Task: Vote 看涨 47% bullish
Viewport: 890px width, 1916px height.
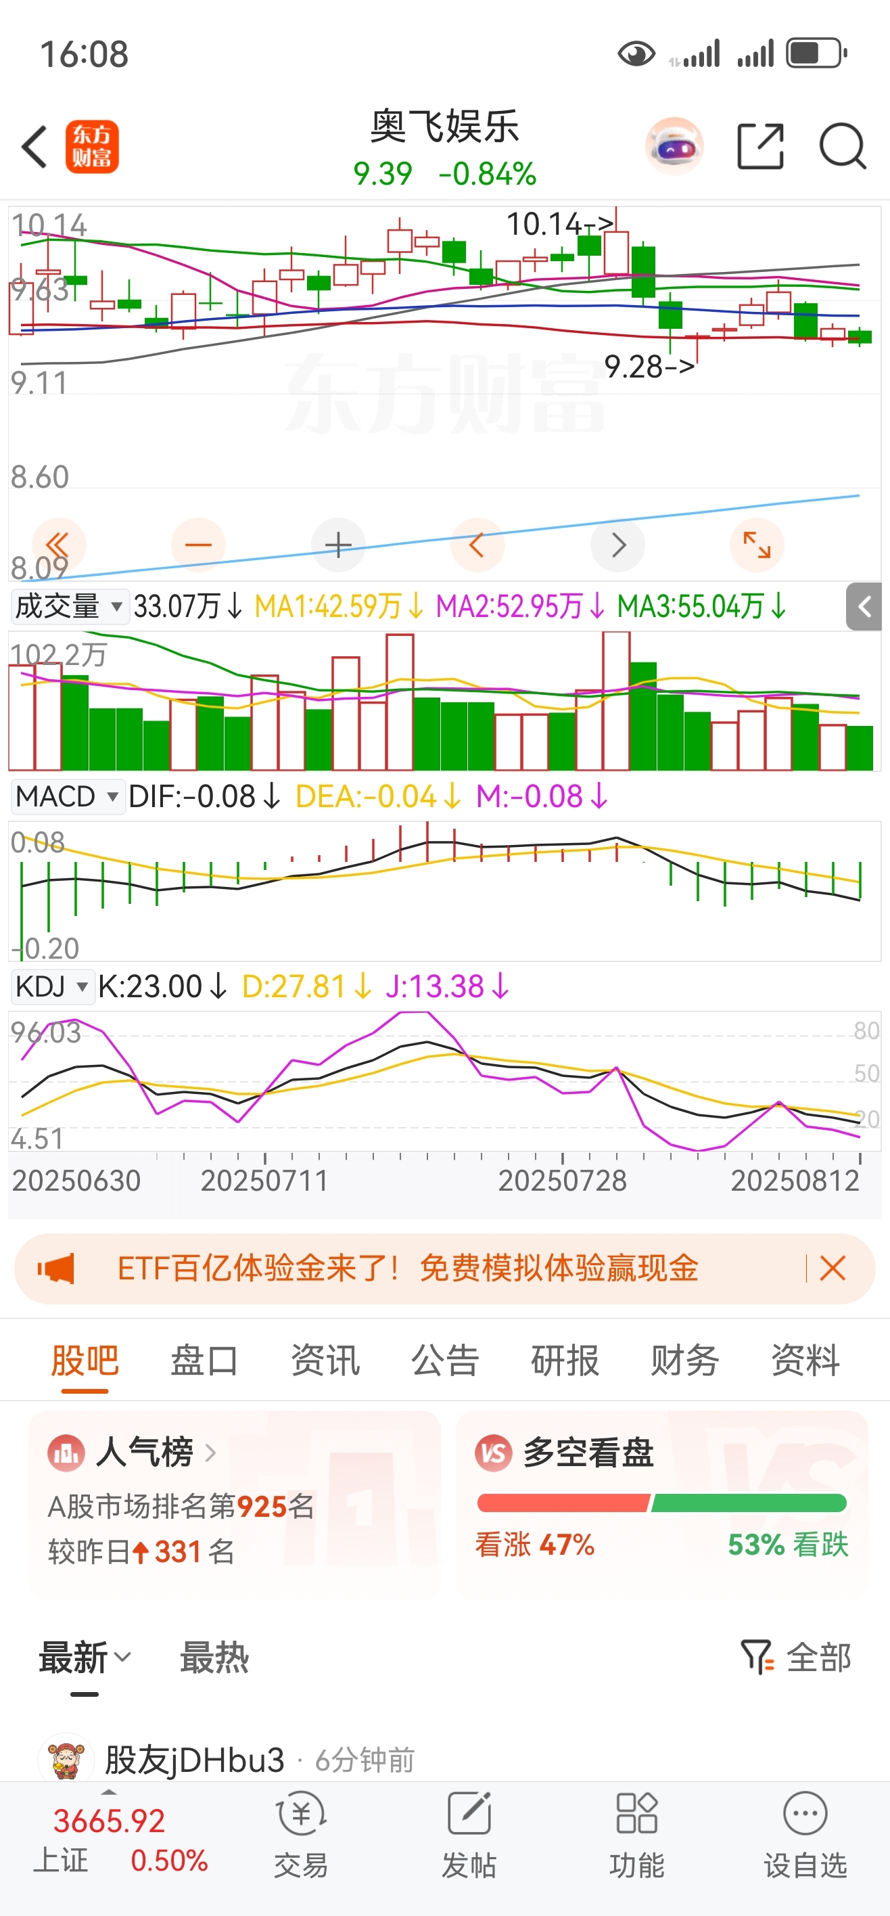Action: (x=534, y=1545)
